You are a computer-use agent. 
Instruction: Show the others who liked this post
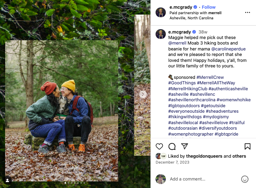coord(239,156)
